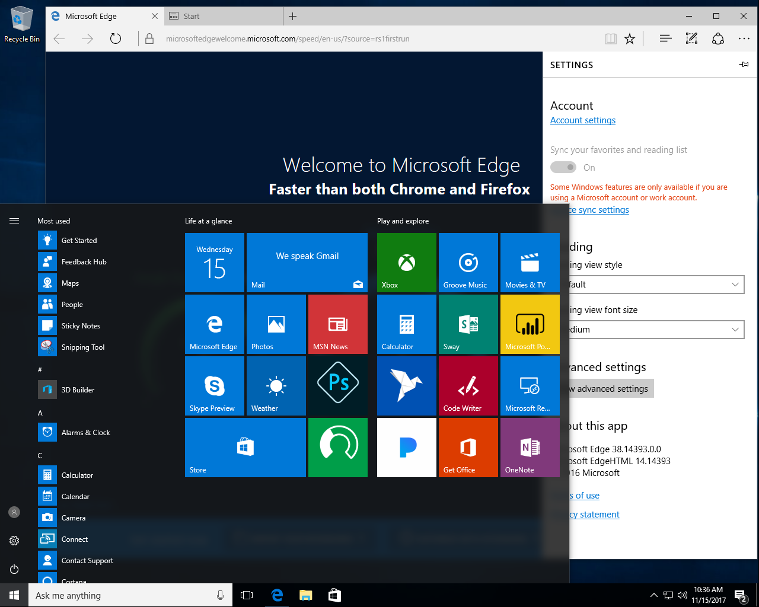Open the Code Writer tile
Image resolution: width=759 pixels, height=607 pixels.
[468, 386]
